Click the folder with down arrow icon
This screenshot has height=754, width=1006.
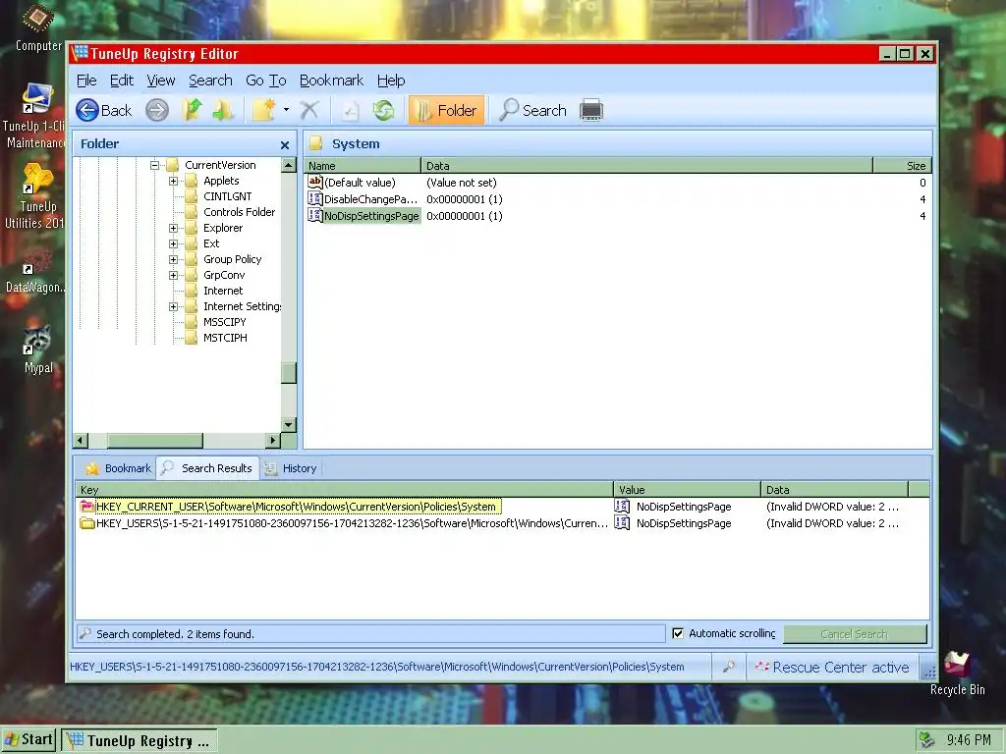(223, 110)
